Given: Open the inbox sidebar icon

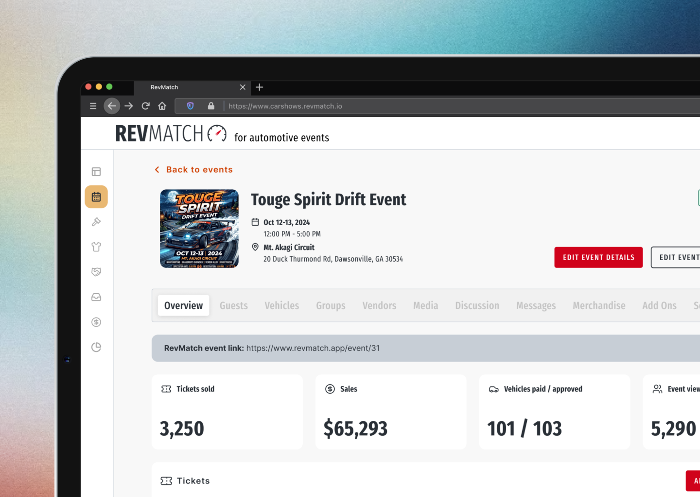Looking at the screenshot, I should (x=96, y=297).
